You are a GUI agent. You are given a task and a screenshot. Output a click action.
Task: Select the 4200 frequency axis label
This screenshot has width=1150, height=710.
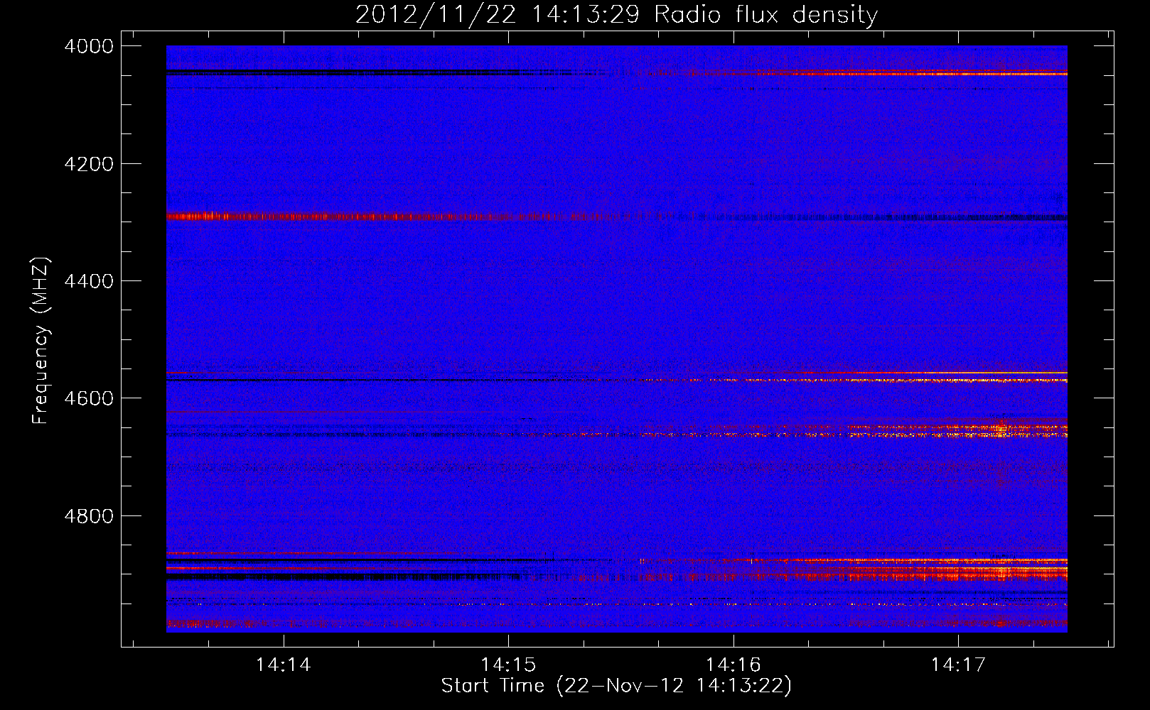89,164
